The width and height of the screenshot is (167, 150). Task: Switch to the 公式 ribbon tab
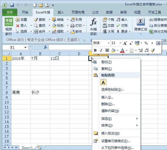(95, 12)
